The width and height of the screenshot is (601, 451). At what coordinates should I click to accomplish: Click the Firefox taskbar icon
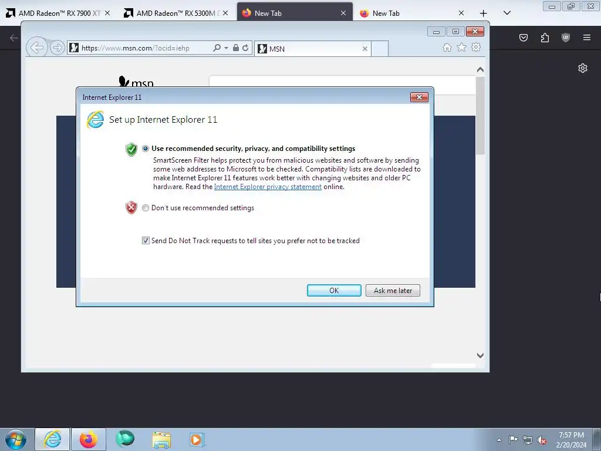[89, 439]
